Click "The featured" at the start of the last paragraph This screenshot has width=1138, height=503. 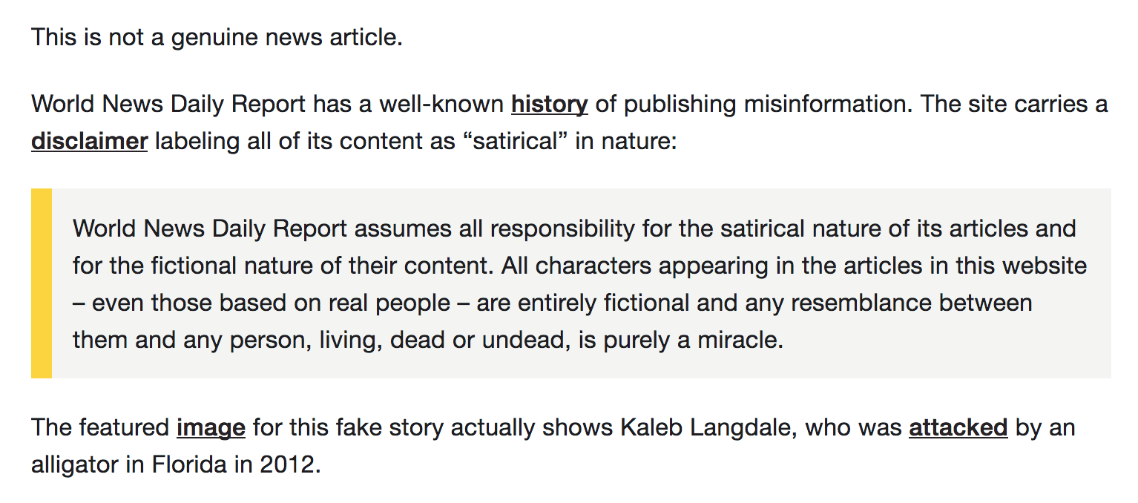(100, 428)
